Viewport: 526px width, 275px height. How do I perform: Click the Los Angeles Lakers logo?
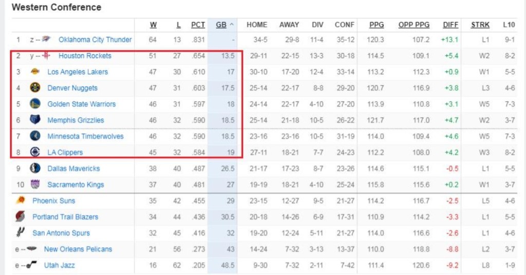click(x=35, y=72)
